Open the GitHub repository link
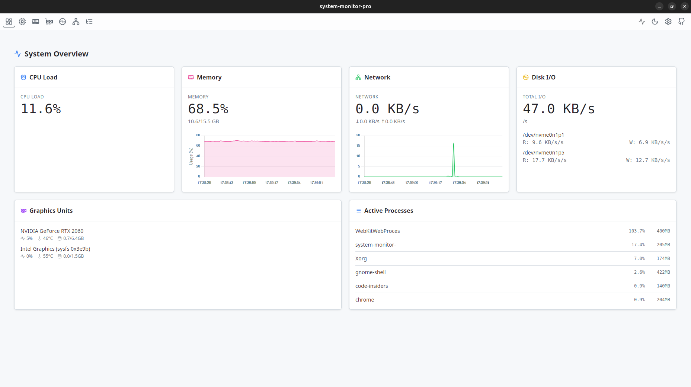This screenshot has width=691, height=387. 681,22
